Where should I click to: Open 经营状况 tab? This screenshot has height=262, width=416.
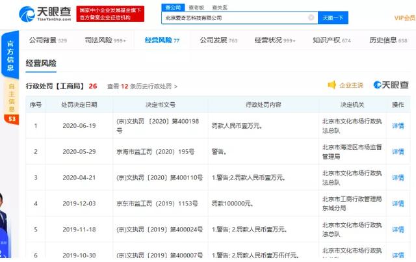coord(275,40)
